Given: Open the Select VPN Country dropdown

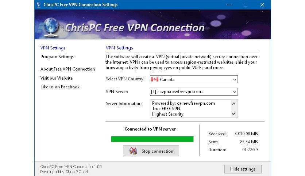Looking at the screenshot, I should click(x=194, y=80).
